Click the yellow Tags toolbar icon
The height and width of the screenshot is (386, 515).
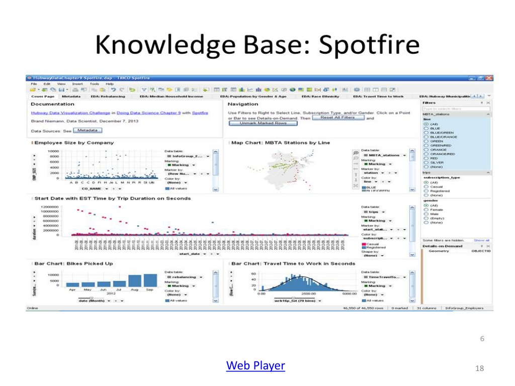[169, 89]
